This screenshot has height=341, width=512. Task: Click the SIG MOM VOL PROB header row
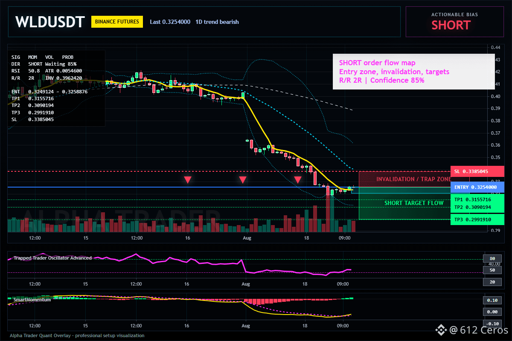click(x=42, y=57)
